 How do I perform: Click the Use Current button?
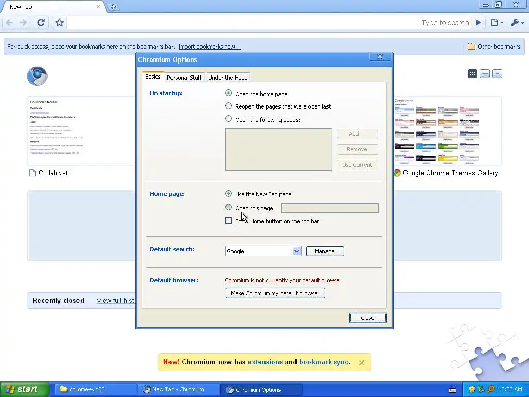coord(357,165)
